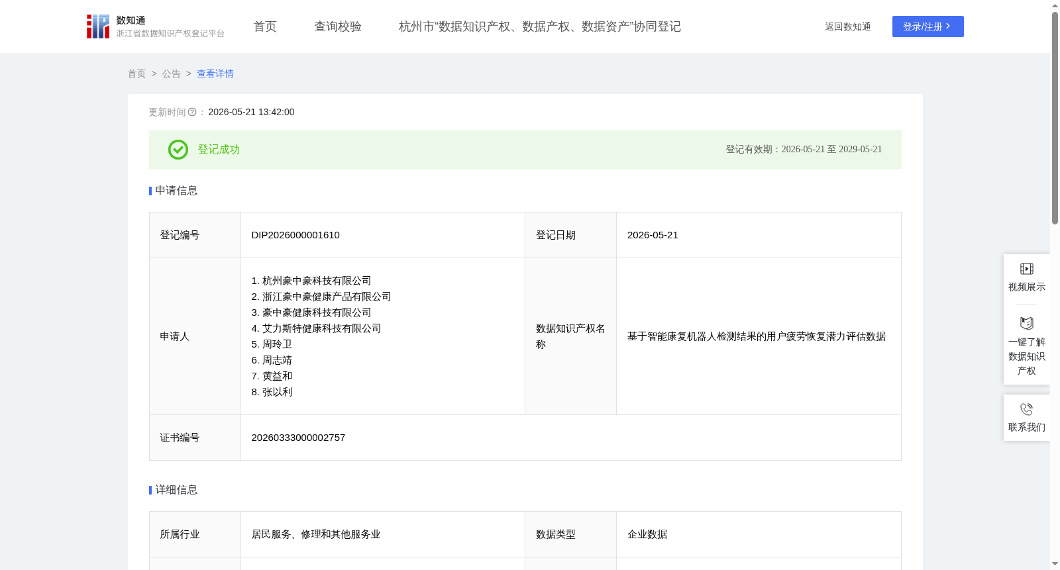Click applicant 豪中豪健康科技有限公司
1060x570 pixels.
point(311,312)
